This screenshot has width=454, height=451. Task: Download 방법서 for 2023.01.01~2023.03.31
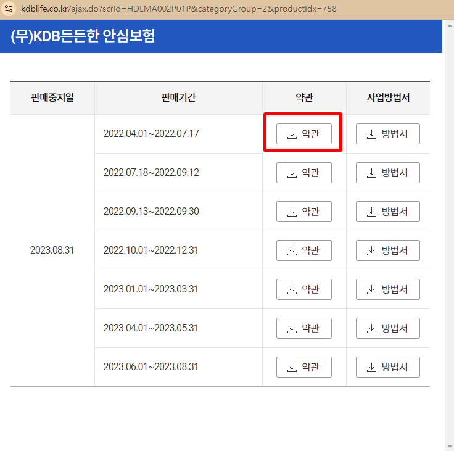tap(388, 289)
